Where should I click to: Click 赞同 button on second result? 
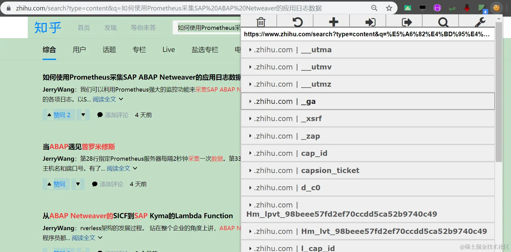point(56,184)
